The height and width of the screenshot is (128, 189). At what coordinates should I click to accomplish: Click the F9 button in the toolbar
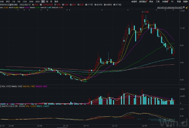172,2
